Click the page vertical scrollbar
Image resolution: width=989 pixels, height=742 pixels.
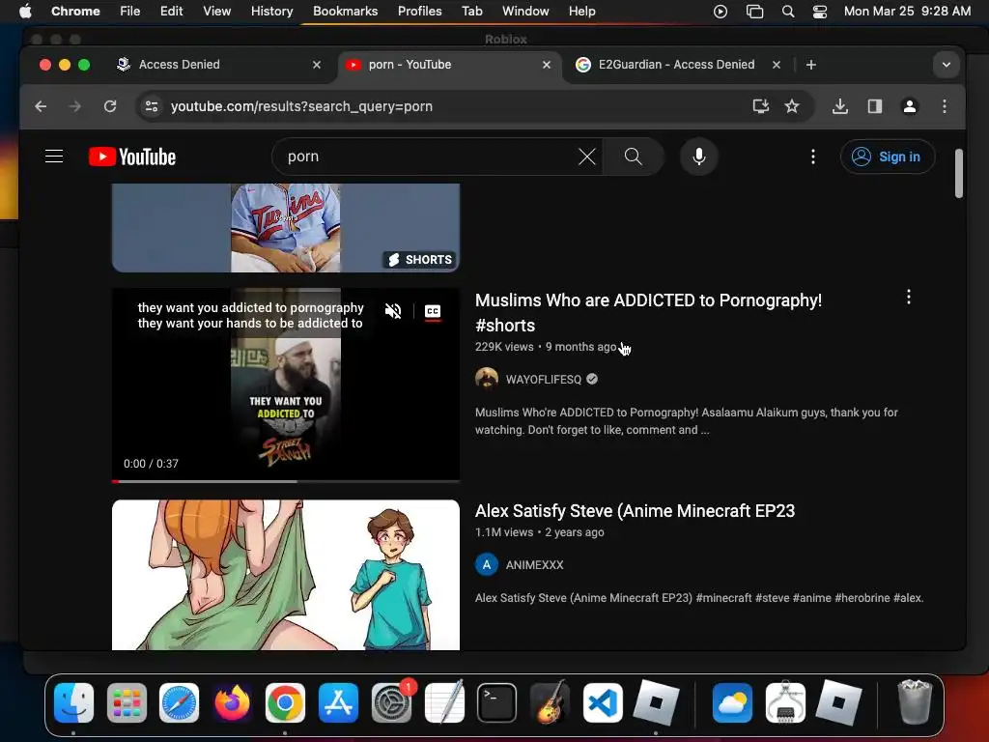click(959, 174)
